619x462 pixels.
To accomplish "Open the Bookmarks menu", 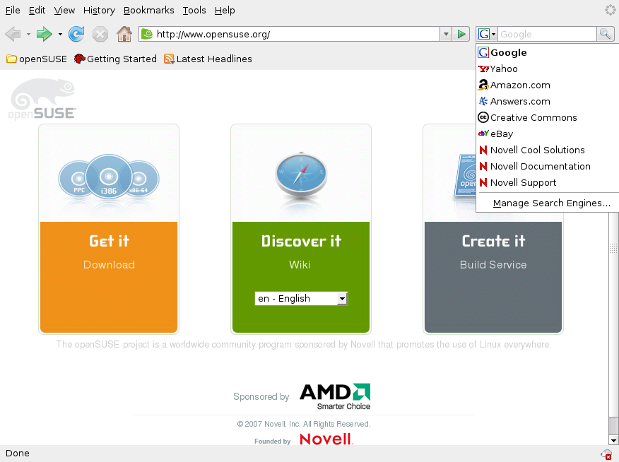I will [x=149, y=11].
